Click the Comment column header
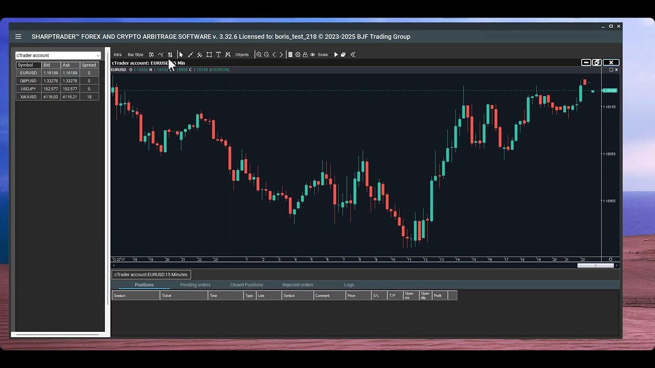The height and width of the screenshot is (368, 655). 330,295
